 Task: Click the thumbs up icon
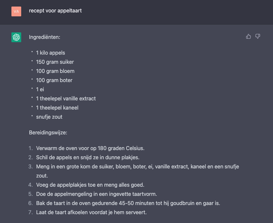click(249, 36)
